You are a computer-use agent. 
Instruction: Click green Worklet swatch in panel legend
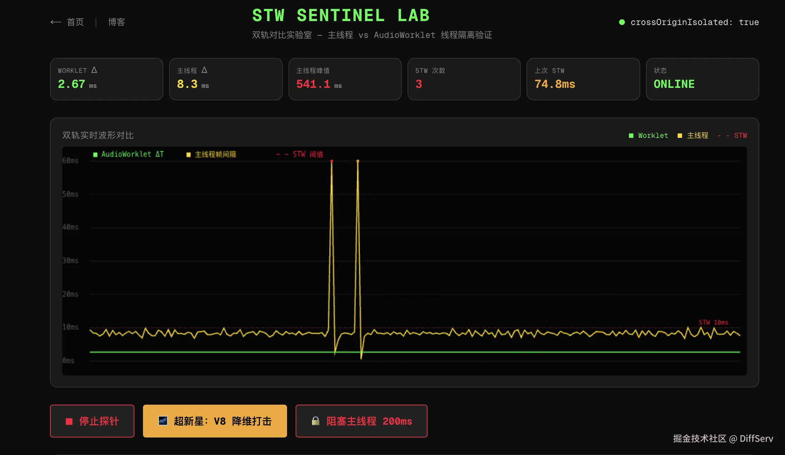(631, 136)
